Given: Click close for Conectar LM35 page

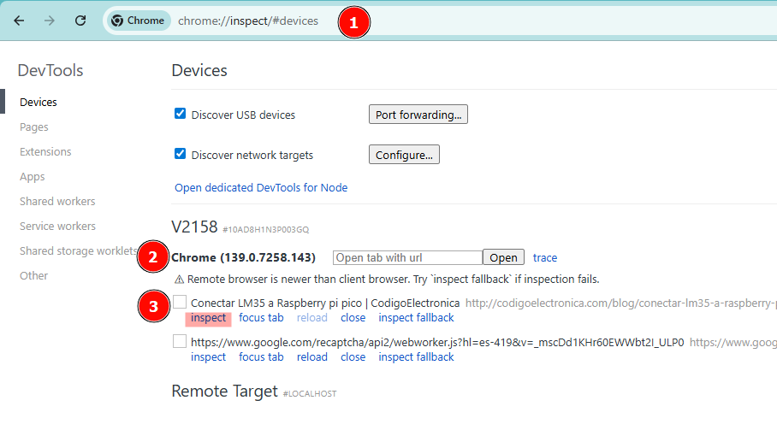Looking at the screenshot, I should pos(353,318).
